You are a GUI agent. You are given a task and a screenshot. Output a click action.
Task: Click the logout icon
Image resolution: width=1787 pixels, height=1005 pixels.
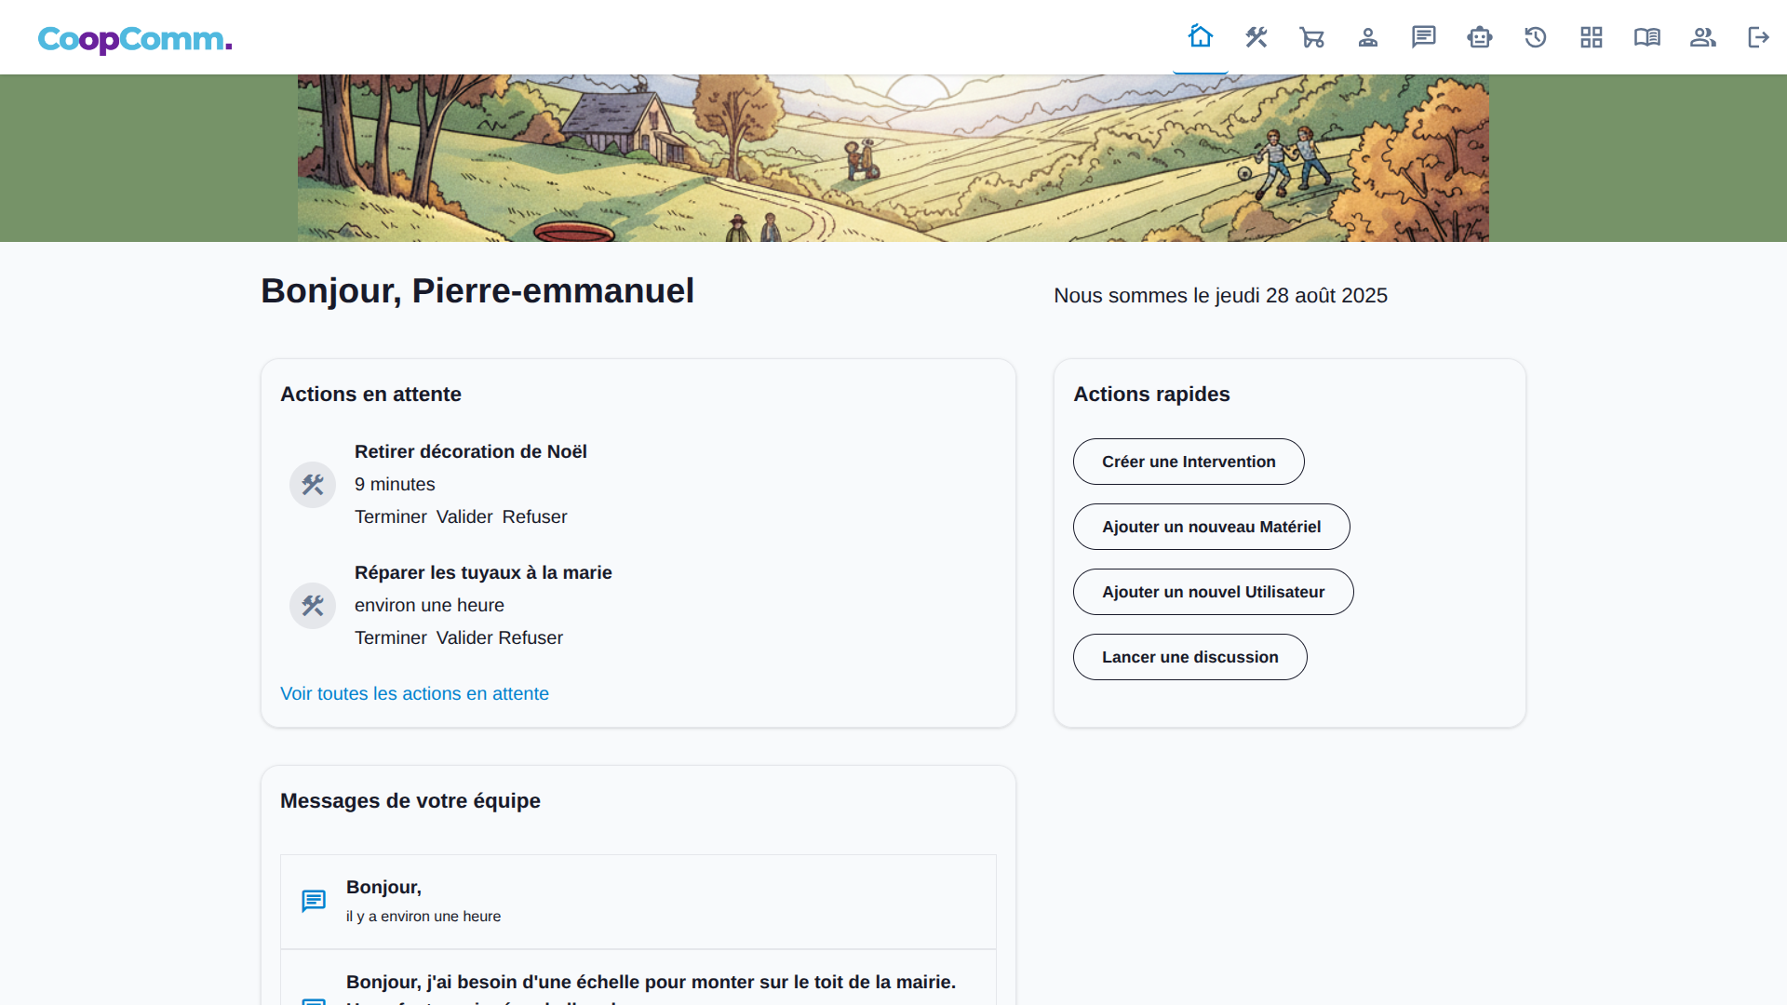pos(1758,37)
